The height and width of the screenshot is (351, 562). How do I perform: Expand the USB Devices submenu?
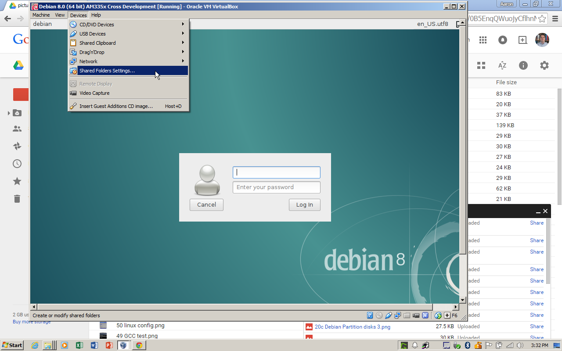coord(128,34)
